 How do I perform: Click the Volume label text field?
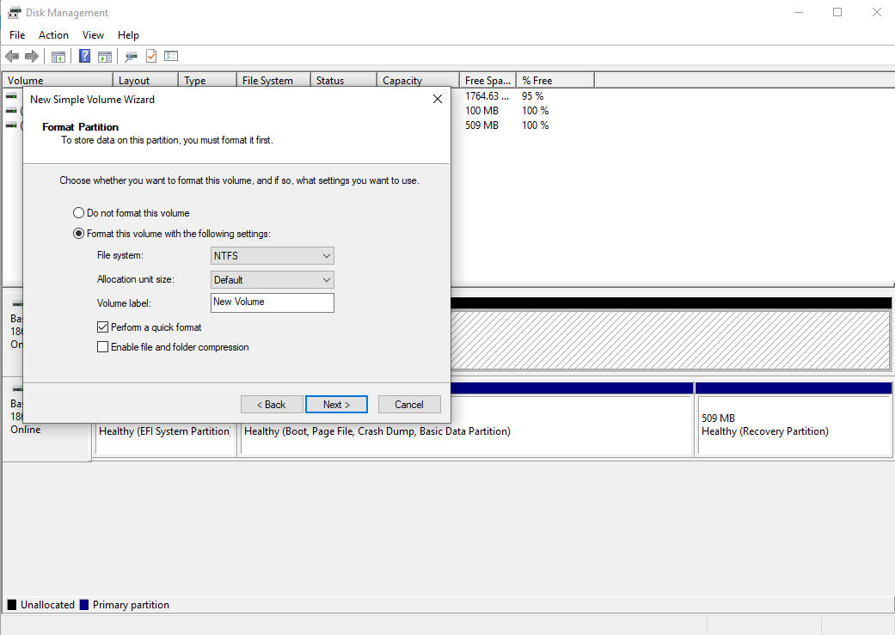[x=272, y=302]
